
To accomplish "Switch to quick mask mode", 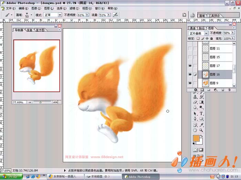I will click(201, 150).
